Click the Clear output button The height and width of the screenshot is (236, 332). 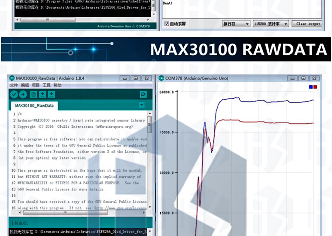(307, 24)
